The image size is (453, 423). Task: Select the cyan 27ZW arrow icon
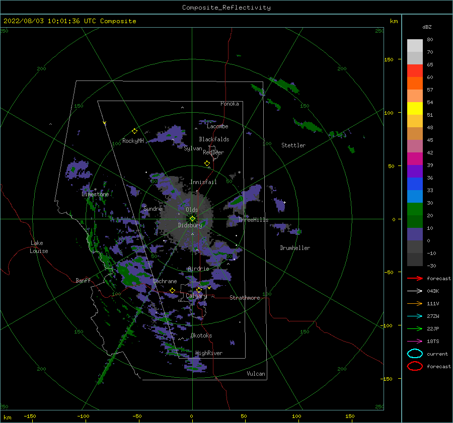click(415, 316)
